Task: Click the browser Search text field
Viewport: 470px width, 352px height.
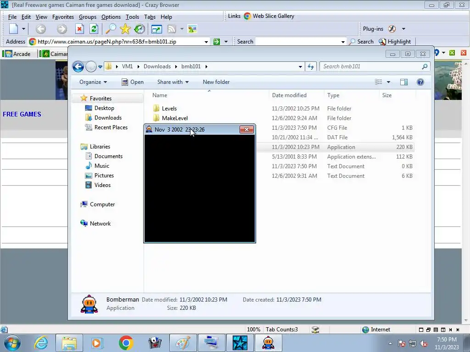Action: click(297, 42)
